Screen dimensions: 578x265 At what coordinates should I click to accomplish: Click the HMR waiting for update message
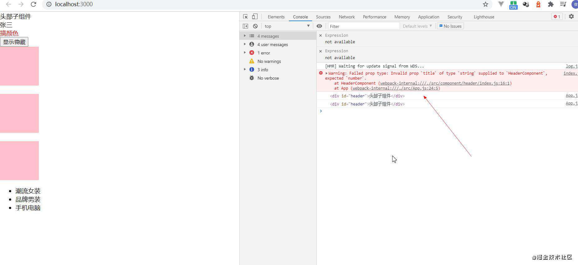click(374, 66)
